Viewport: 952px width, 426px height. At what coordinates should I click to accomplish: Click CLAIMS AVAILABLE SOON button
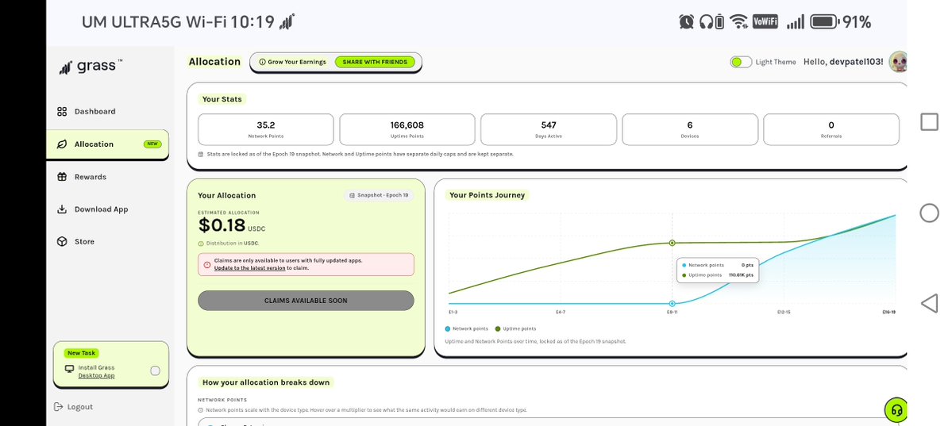click(306, 301)
